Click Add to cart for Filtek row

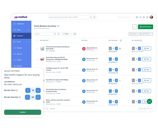pos(147,48)
